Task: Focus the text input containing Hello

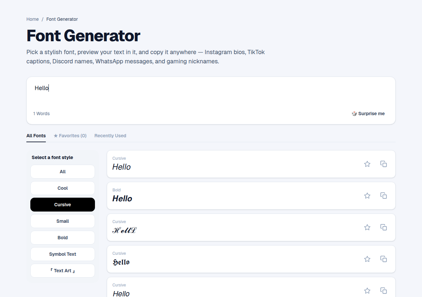Action: tap(211, 92)
